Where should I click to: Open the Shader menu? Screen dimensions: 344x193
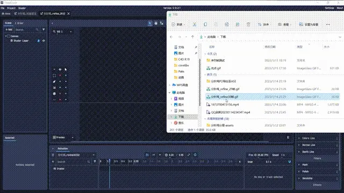22,8
